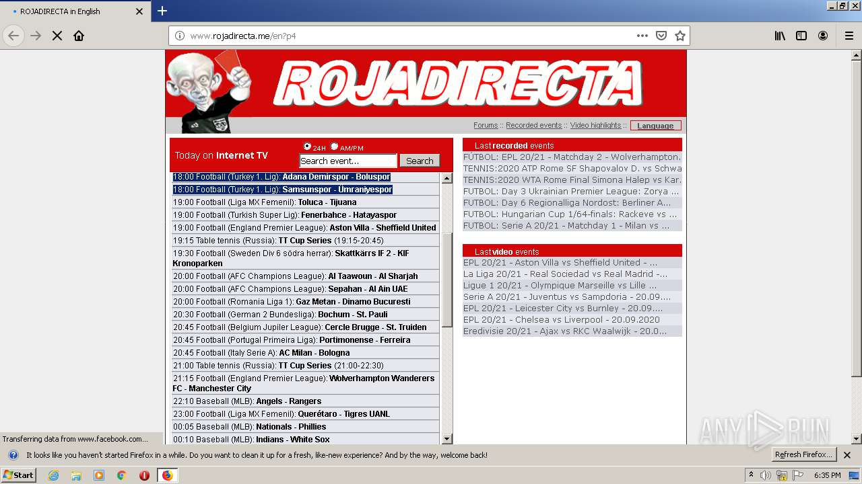This screenshot has width=862, height=484.
Task: Bookmark this page with star
Action: (x=680, y=36)
